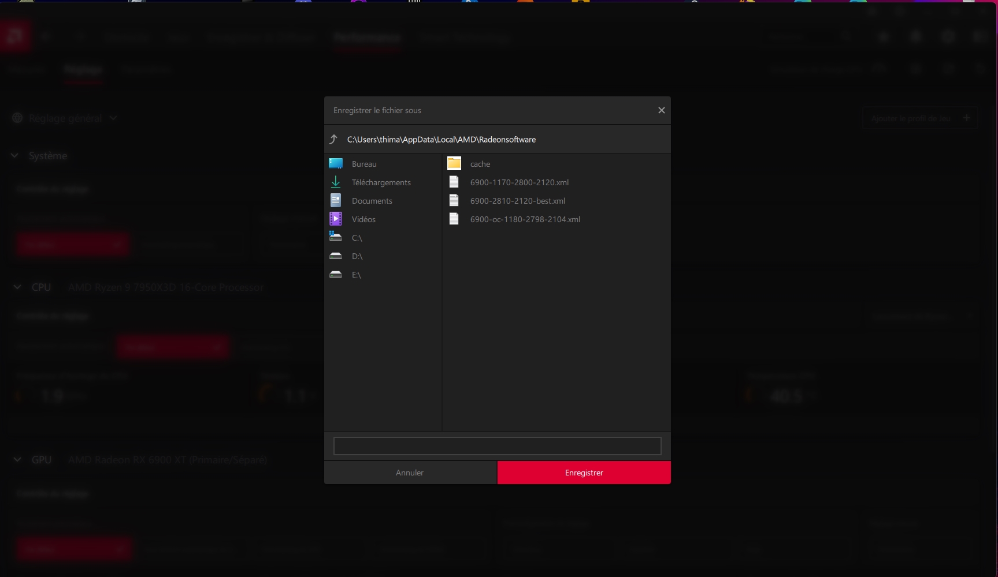Collapse the CPU section chevron
This screenshot has width=998, height=577.
click(17, 287)
